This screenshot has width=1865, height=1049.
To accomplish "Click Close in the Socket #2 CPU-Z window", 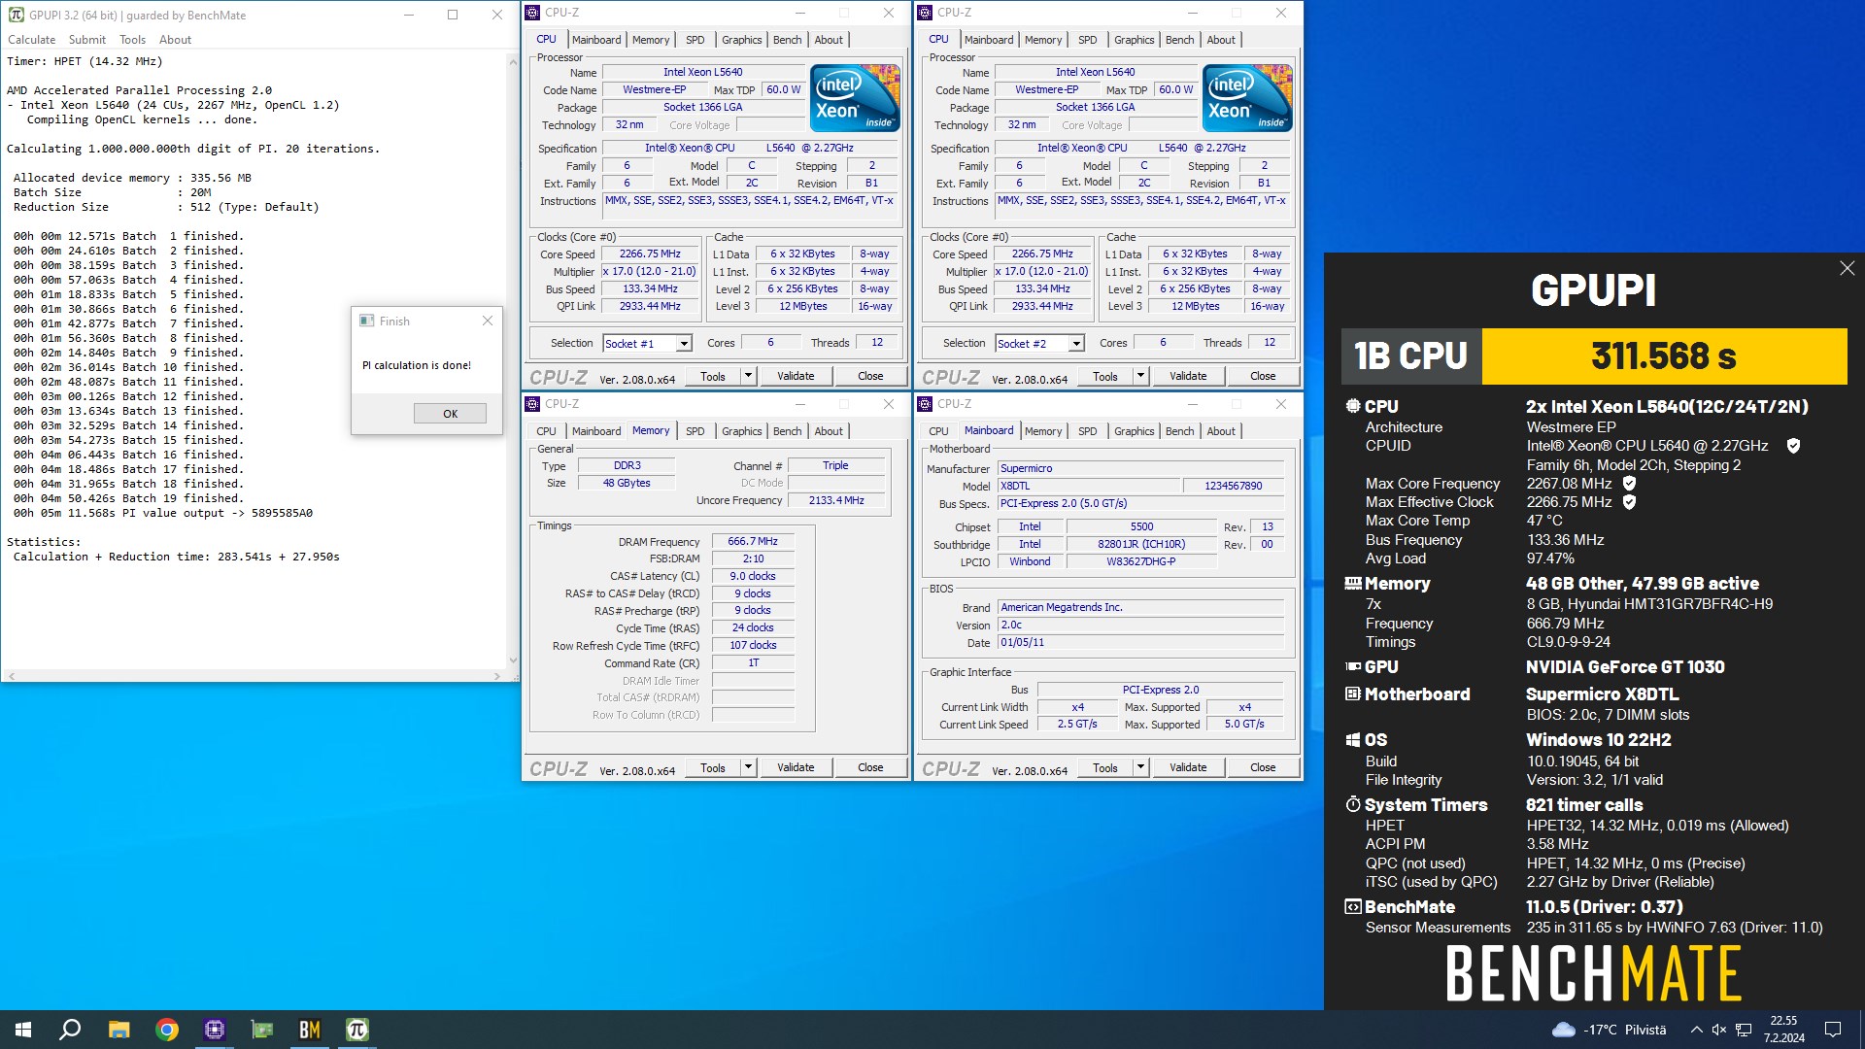I will [1263, 376].
